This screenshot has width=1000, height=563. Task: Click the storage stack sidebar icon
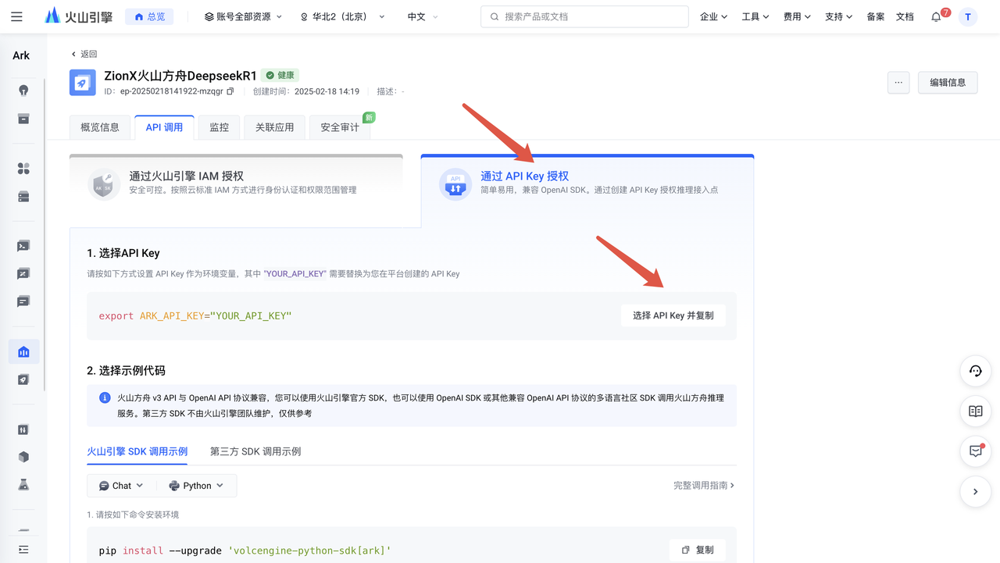coord(23,197)
